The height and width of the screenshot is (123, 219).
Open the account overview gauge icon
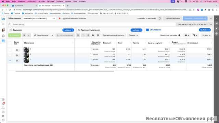click(3, 36)
